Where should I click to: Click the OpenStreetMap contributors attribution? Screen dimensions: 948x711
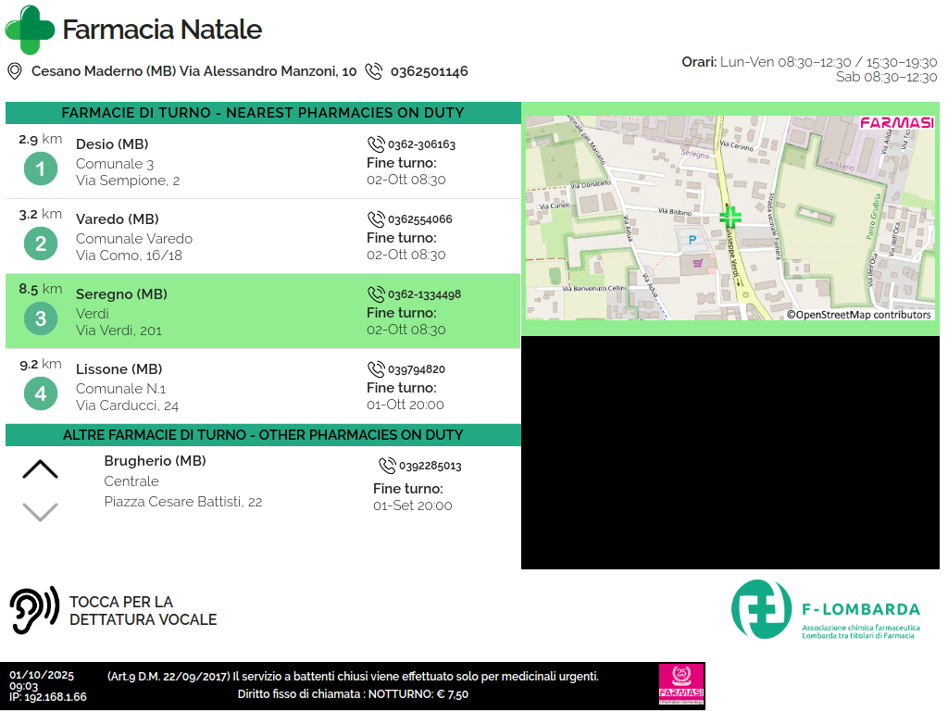(858, 315)
